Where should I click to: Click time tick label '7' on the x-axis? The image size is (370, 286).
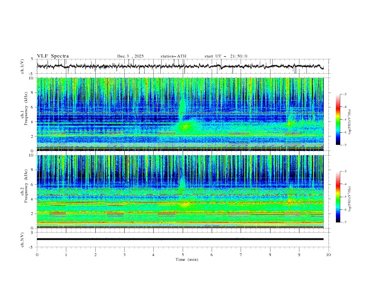point(241,255)
